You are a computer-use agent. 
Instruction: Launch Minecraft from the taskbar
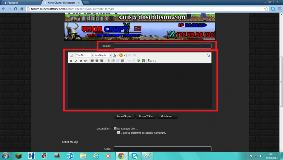(18, 156)
